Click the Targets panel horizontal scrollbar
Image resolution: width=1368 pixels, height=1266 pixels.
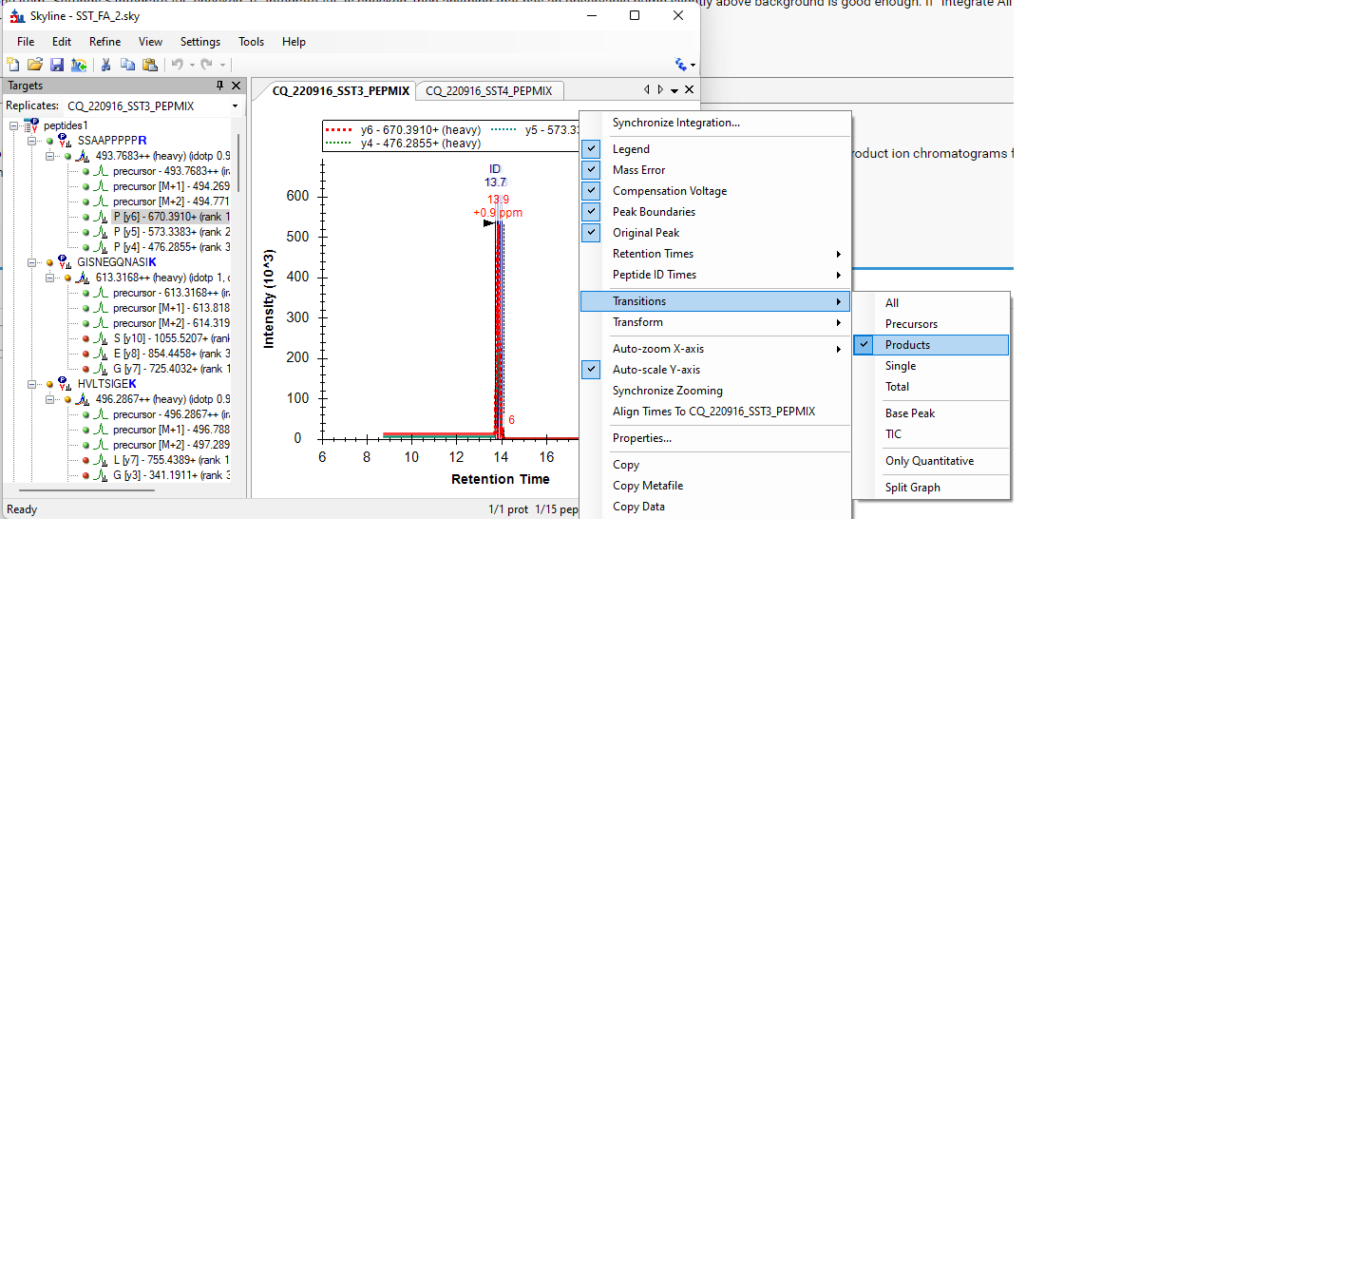tap(95, 490)
